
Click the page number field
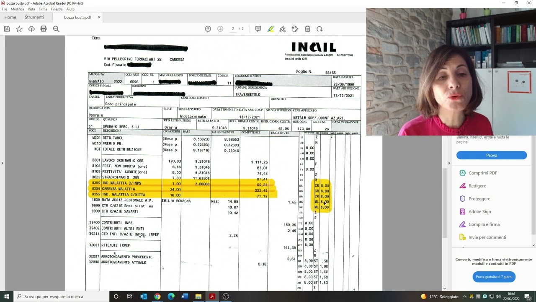233,29
